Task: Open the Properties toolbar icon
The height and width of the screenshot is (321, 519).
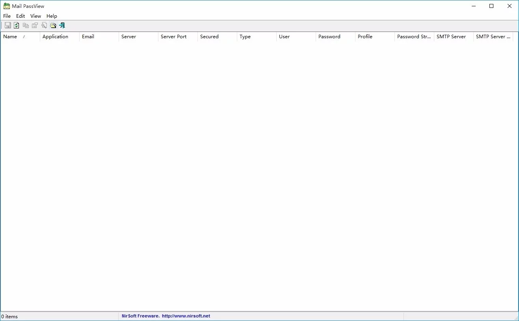Action: 35,25
